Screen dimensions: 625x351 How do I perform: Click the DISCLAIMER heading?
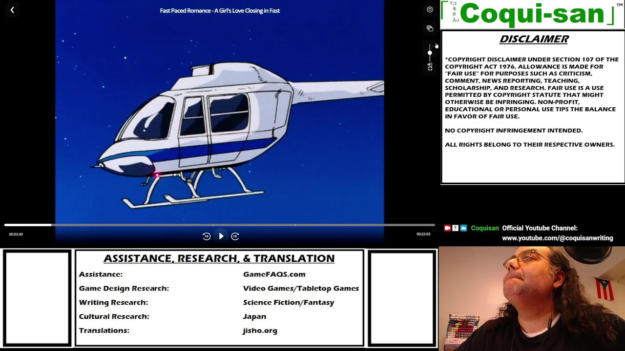tap(534, 39)
